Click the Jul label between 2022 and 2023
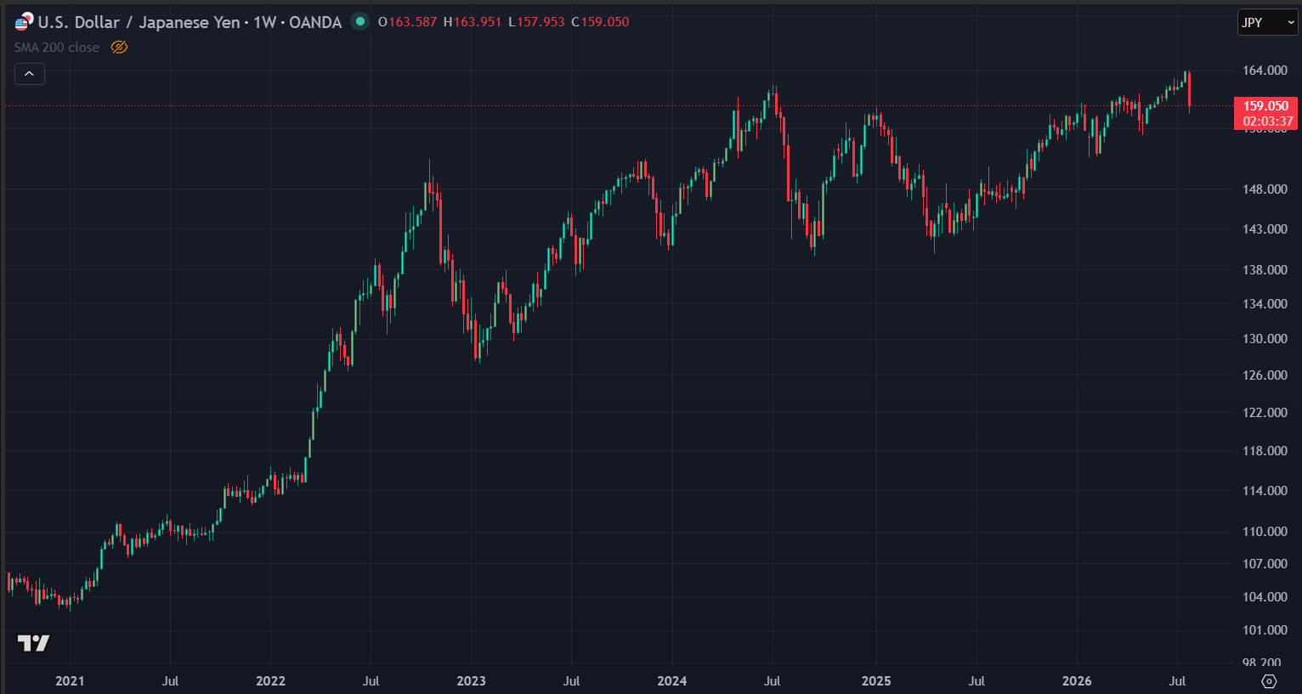Viewport: 1302px width, 694px height. (371, 681)
